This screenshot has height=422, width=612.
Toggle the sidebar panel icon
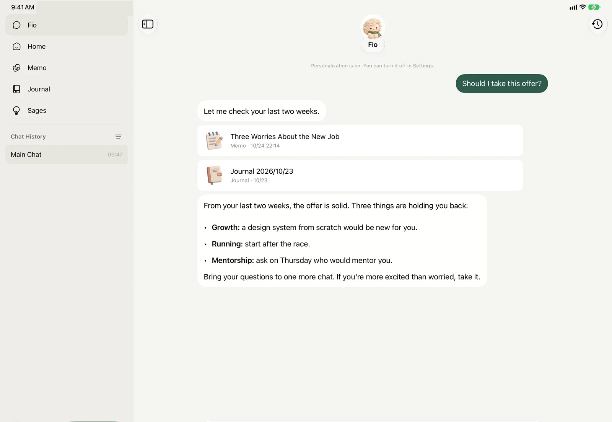[148, 24]
